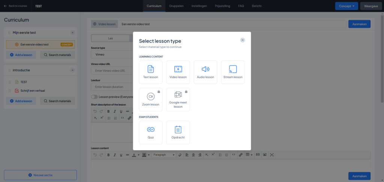The image size is (384, 182).
Task: Open the Curriculum tab
Action: click(154, 6)
